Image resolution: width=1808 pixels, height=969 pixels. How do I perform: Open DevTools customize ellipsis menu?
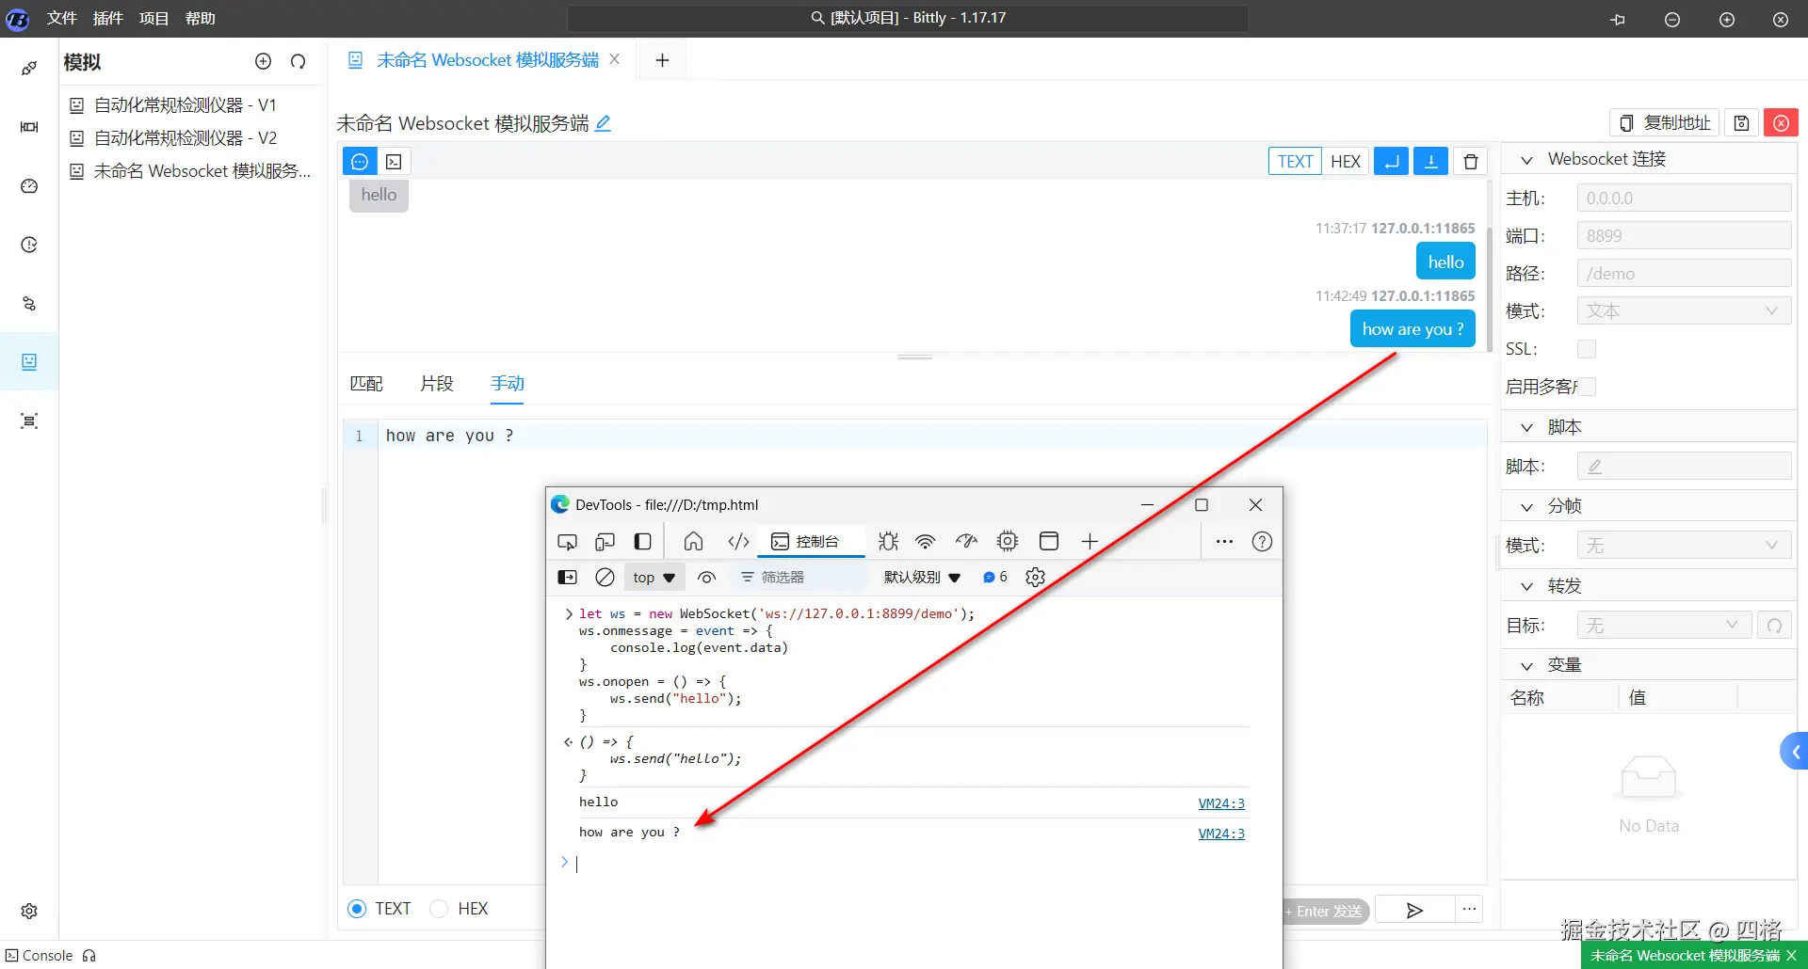1224,542
